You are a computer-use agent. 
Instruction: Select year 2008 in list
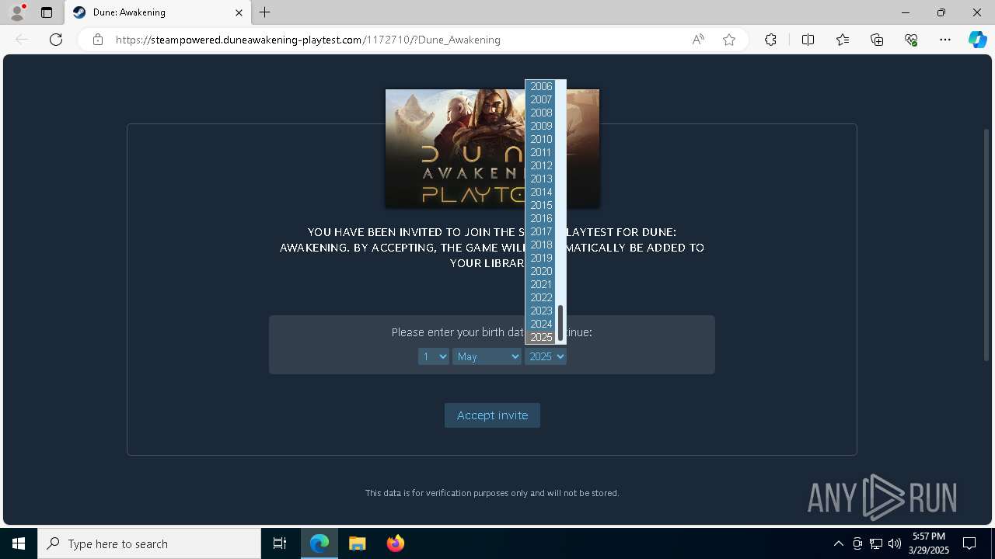[x=541, y=113]
